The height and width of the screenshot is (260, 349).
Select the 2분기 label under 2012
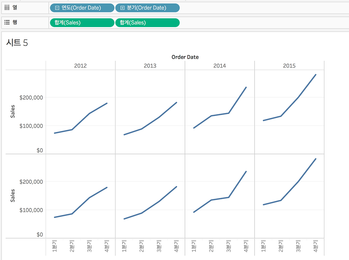click(72, 246)
